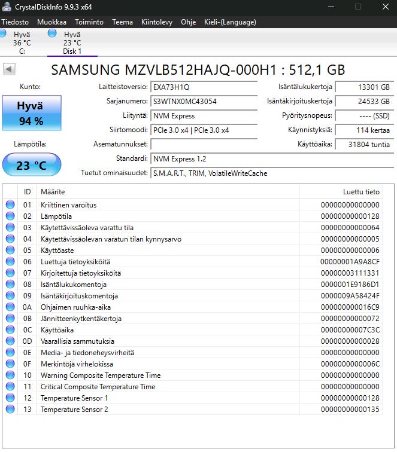
Task: Click status orb of Ohjaimen ruuhka-aika row
Action: coord(10,307)
